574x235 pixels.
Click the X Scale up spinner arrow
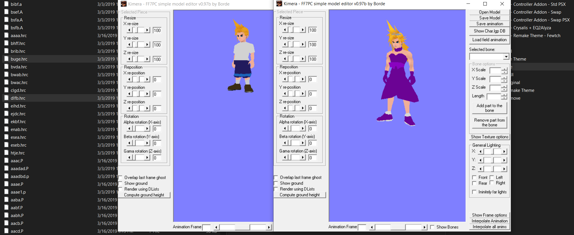[504, 69]
